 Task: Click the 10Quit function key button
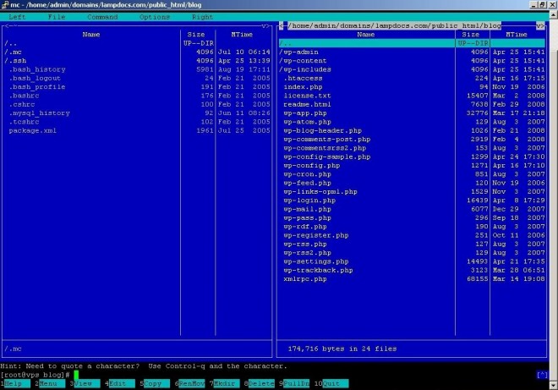(331, 383)
